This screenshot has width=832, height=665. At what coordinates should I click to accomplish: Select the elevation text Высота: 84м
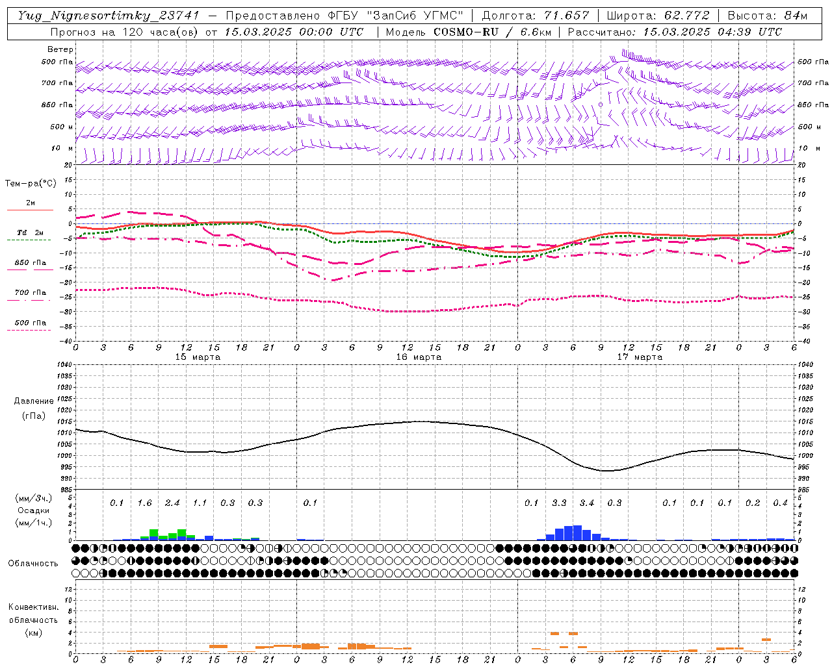point(768,16)
